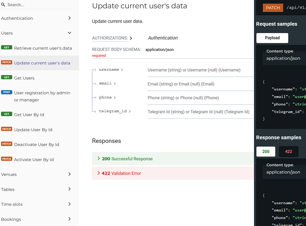Click 'Telegram Id (string) or Telegram Id (null)' description
306x226 pixels.
(x=198, y=112)
